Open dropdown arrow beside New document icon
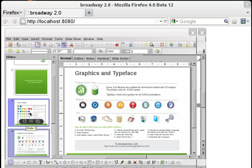Screen dimensions: 252x168 [x=14, y=45]
